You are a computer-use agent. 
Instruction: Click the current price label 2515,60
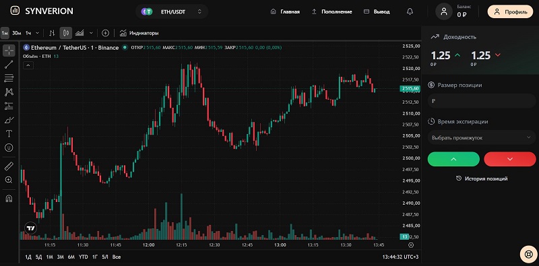pos(410,89)
